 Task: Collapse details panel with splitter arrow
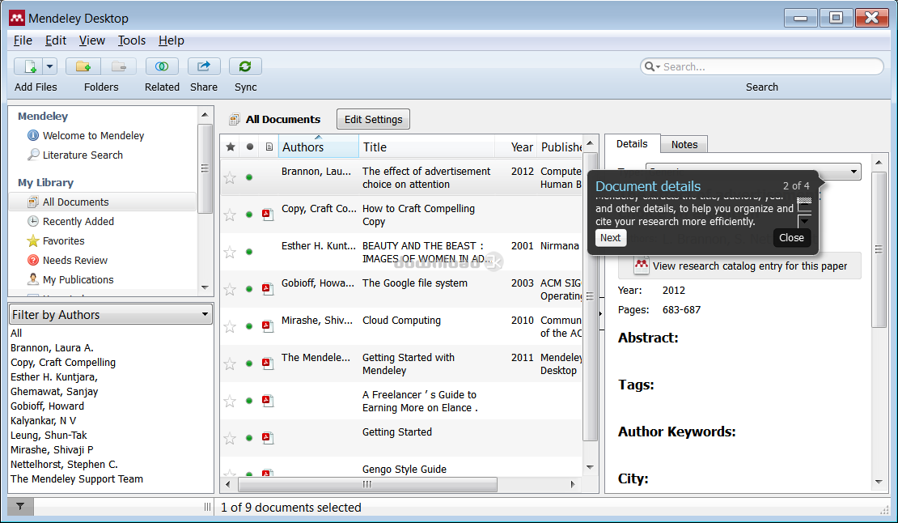point(601,314)
